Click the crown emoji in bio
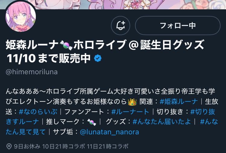Screen dimensions: 226x153 coord(132,102)
